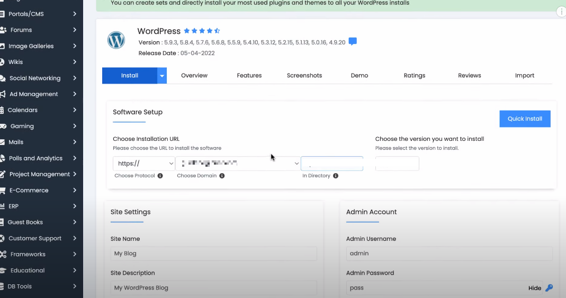This screenshot has width=566, height=298.
Task: Open the Install button dropdown arrow
Action: point(162,76)
